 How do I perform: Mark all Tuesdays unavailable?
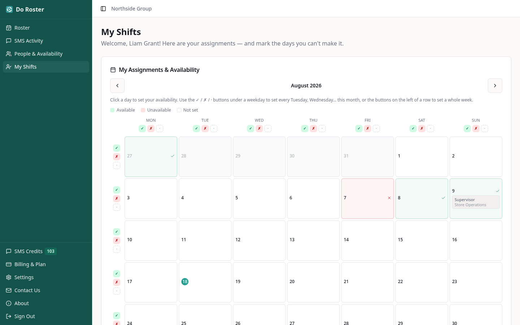coord(205,129)
